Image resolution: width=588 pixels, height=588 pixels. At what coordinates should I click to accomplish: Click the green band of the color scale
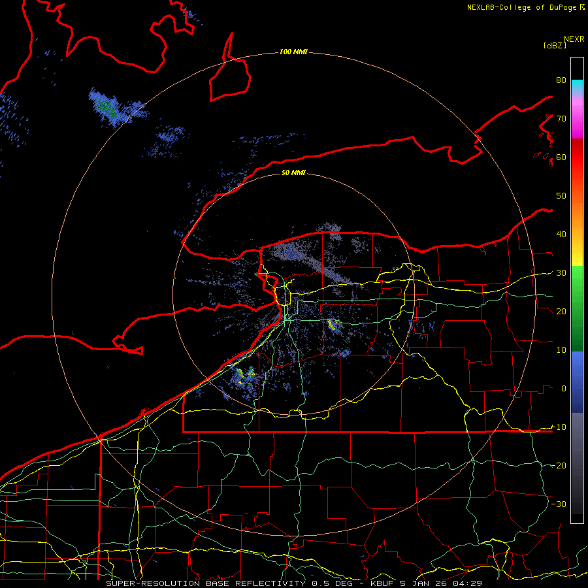pyautogui.click(x=577, y=308)
